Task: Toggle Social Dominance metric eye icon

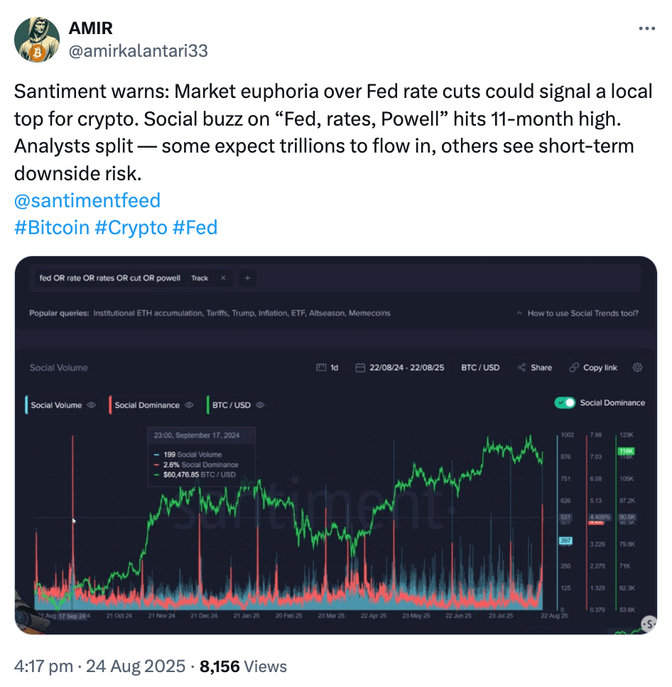Action: 189,405
